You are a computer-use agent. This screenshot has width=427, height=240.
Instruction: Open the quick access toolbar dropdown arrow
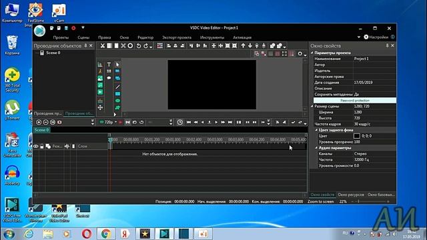[x=83, y=28]
